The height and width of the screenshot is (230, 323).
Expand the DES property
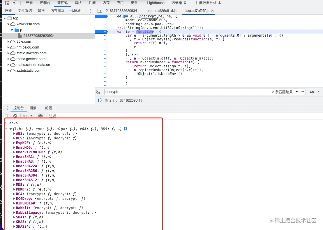[14, 138]
